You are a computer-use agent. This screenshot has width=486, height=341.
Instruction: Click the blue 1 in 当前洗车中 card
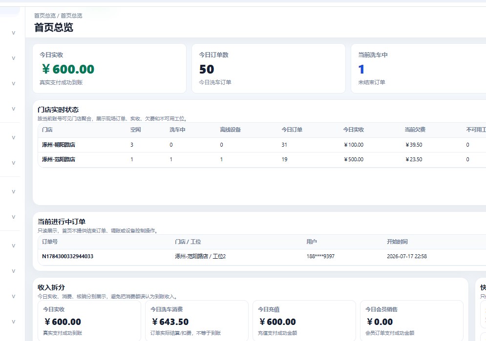click(x=361, y=69)
